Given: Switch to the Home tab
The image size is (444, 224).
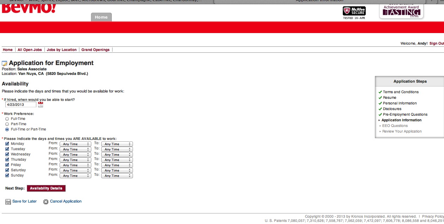Looking at the screenshot, I should click(101, 17).
